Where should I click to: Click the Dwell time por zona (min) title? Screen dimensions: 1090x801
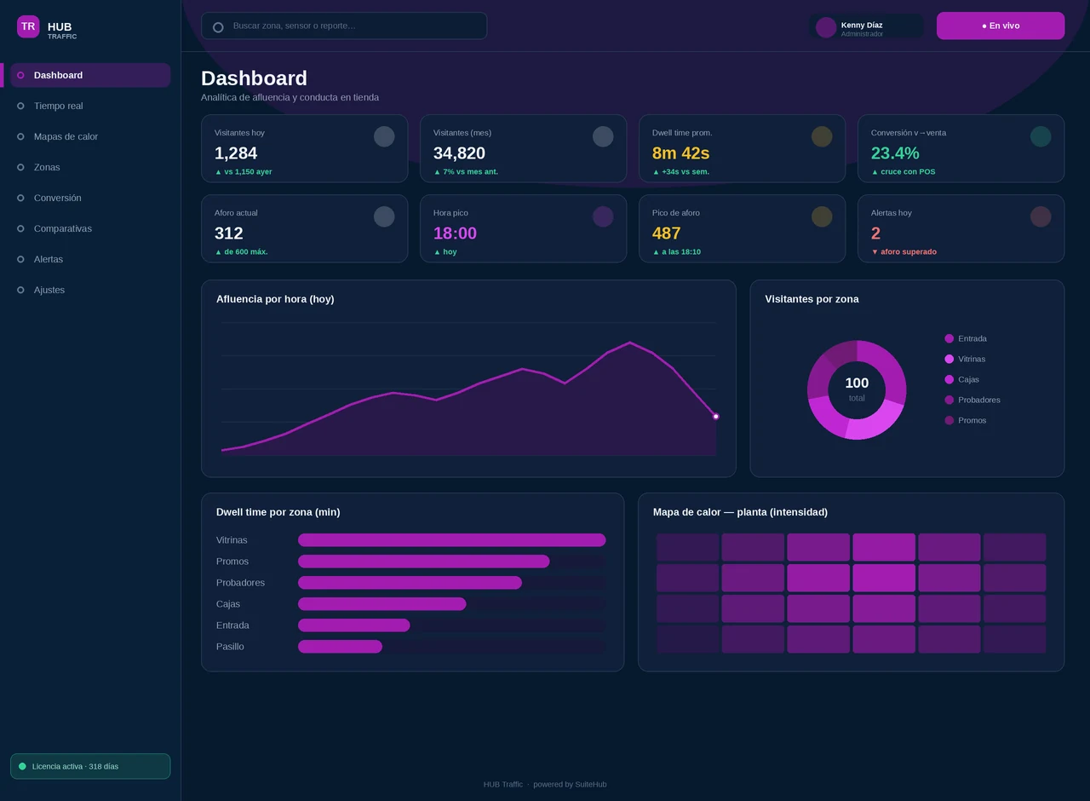(x=278, y=512)
